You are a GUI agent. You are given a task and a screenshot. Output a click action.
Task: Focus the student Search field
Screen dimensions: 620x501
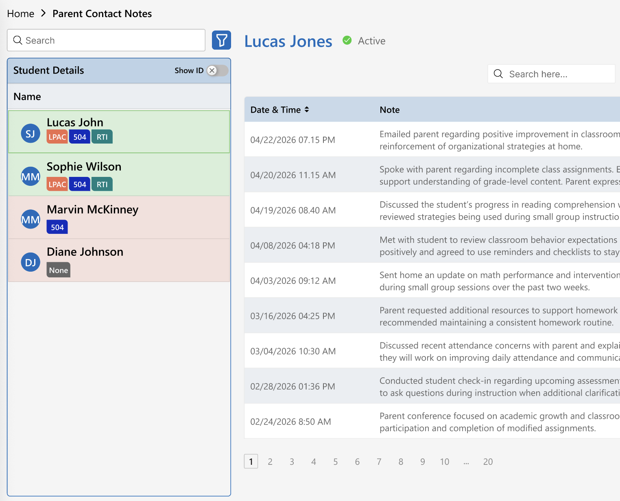click(106, 40)
